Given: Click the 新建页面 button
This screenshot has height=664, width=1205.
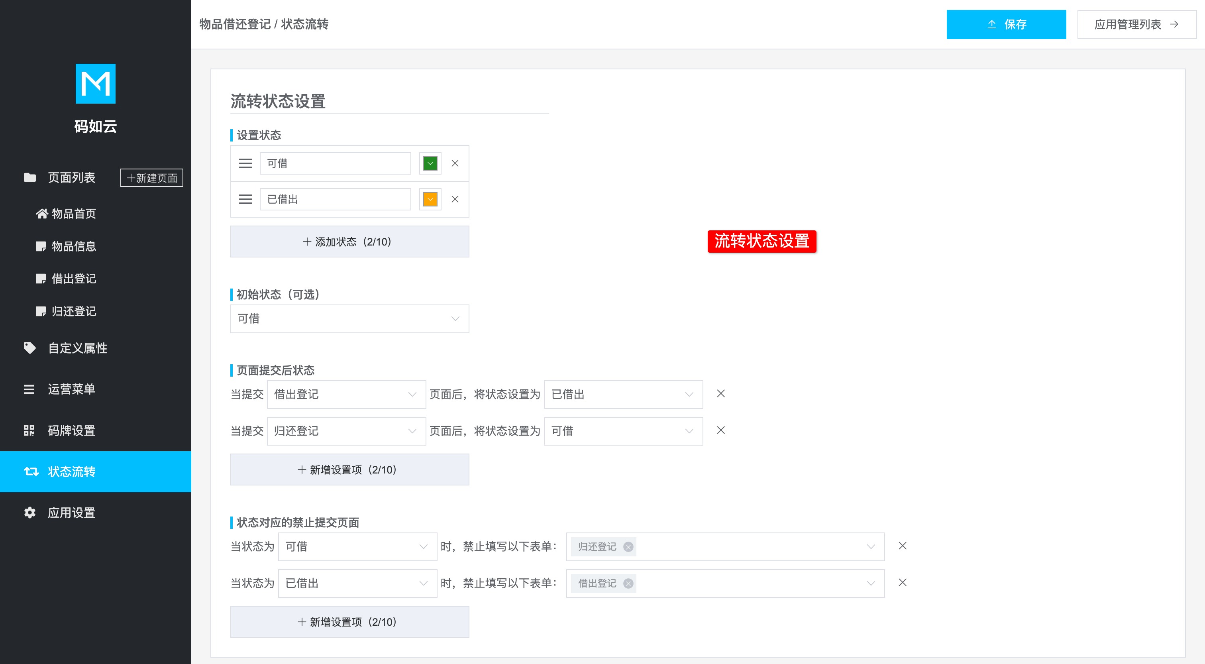Looking at the screenshot, I should (x=151, y=178).
